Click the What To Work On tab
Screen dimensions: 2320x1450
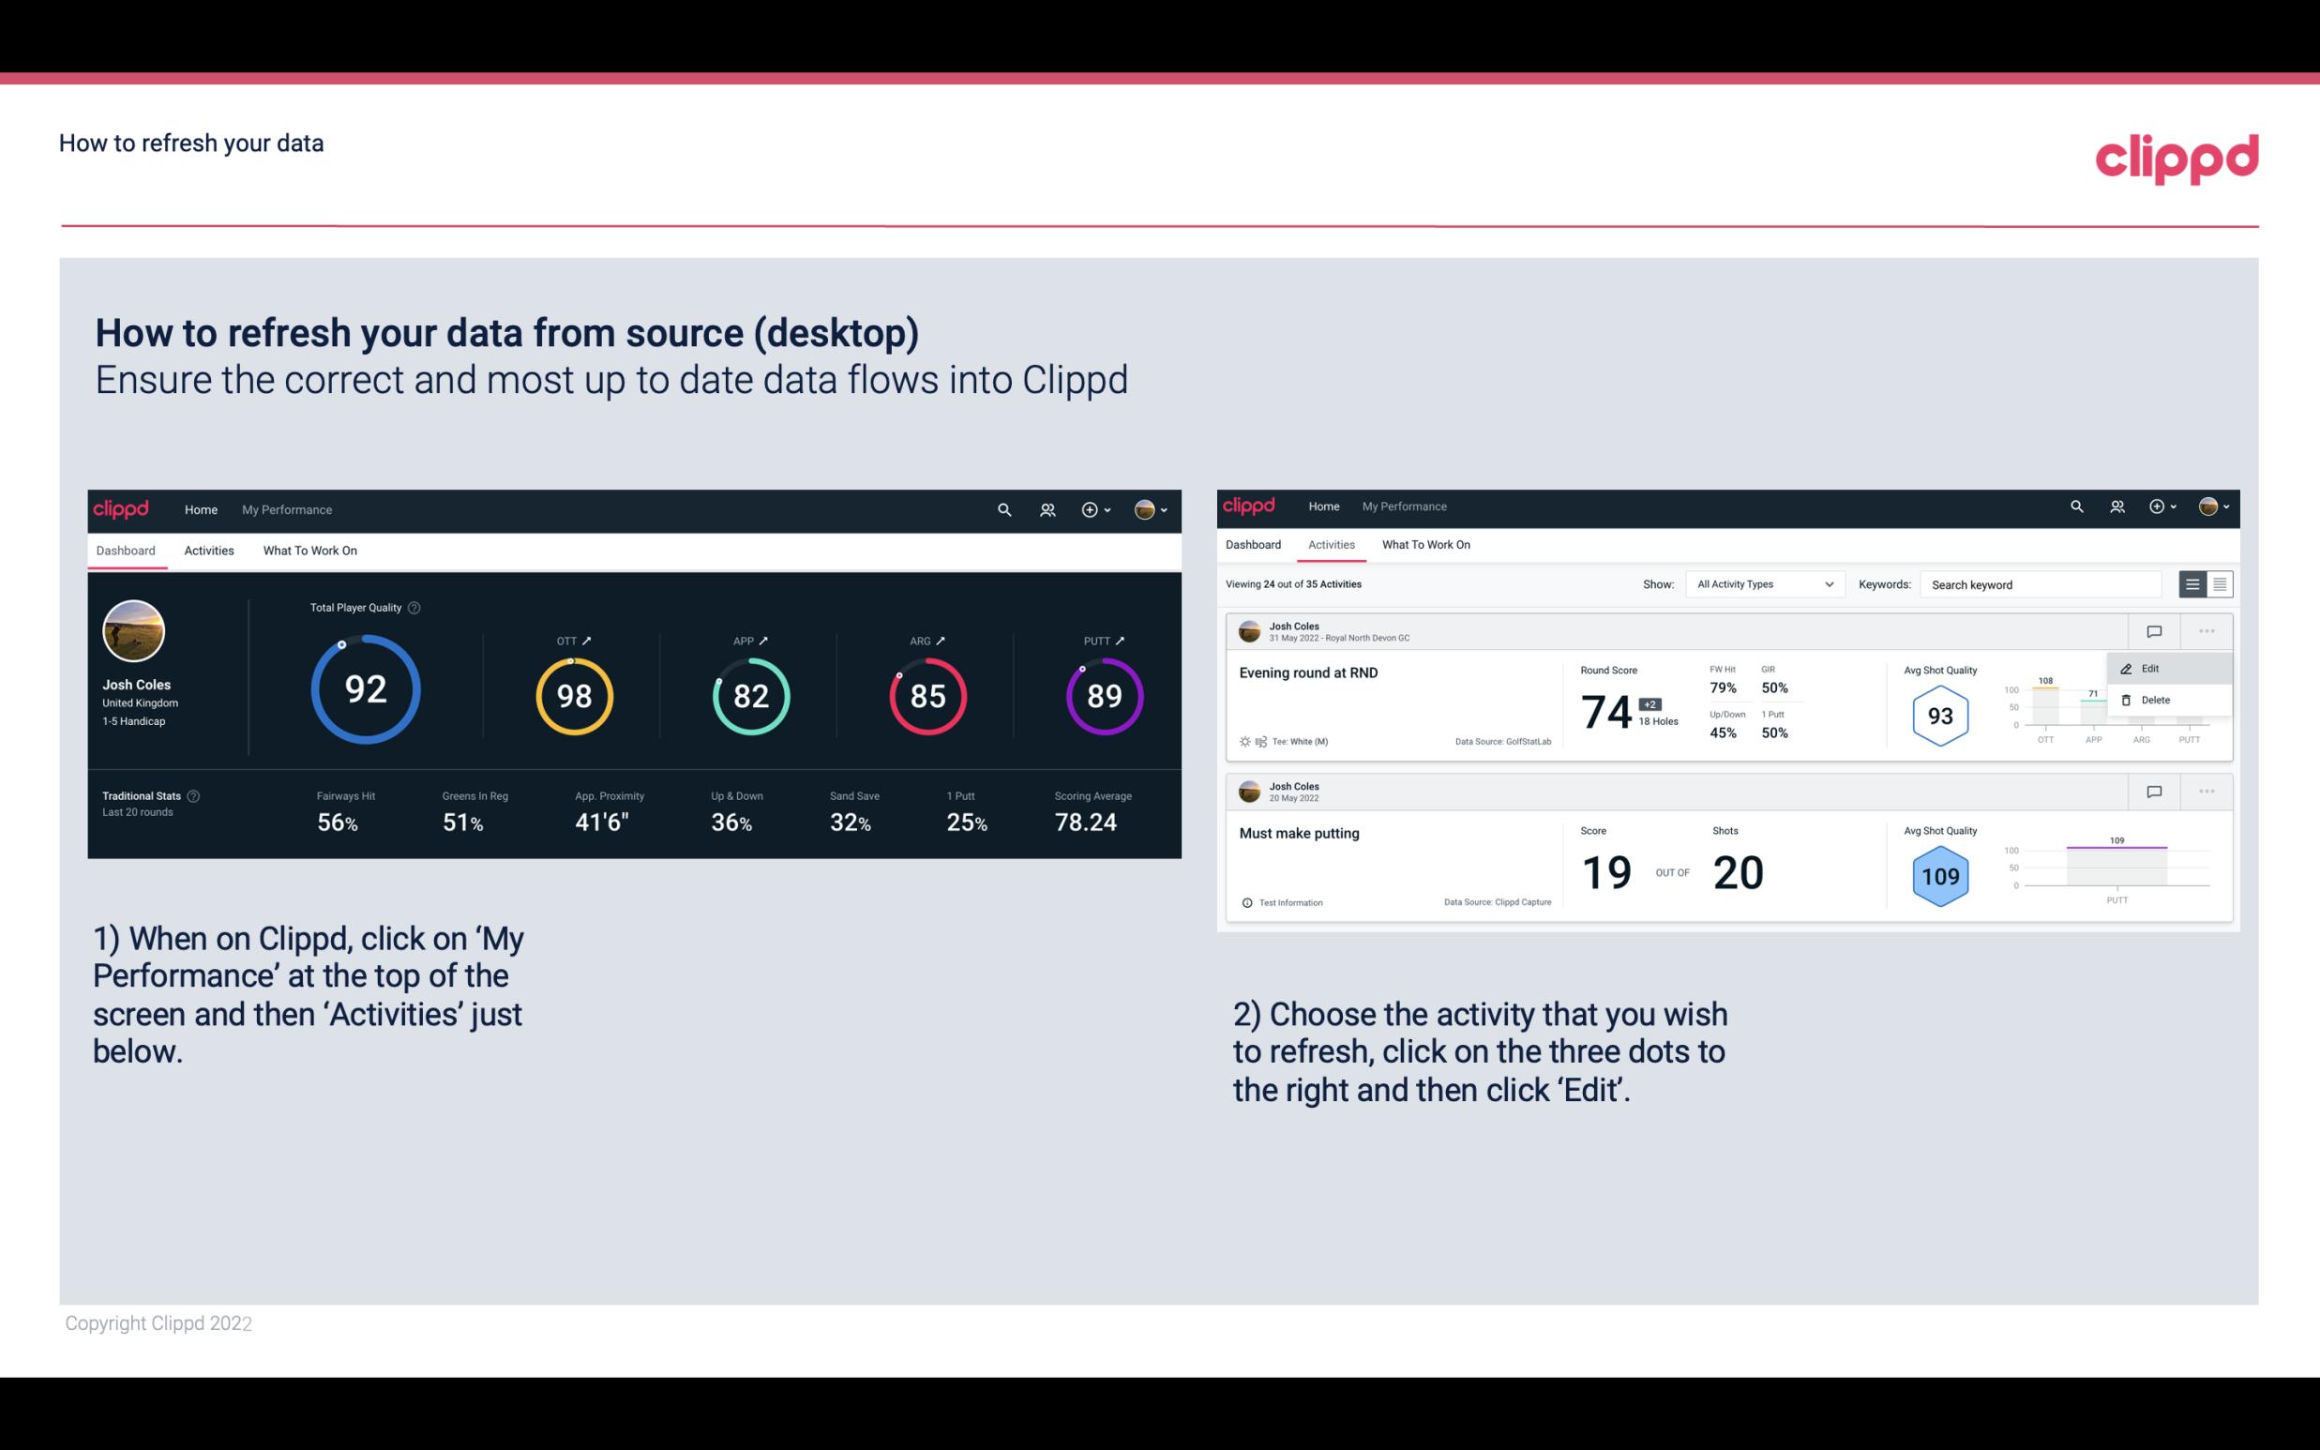click(310, 550)
